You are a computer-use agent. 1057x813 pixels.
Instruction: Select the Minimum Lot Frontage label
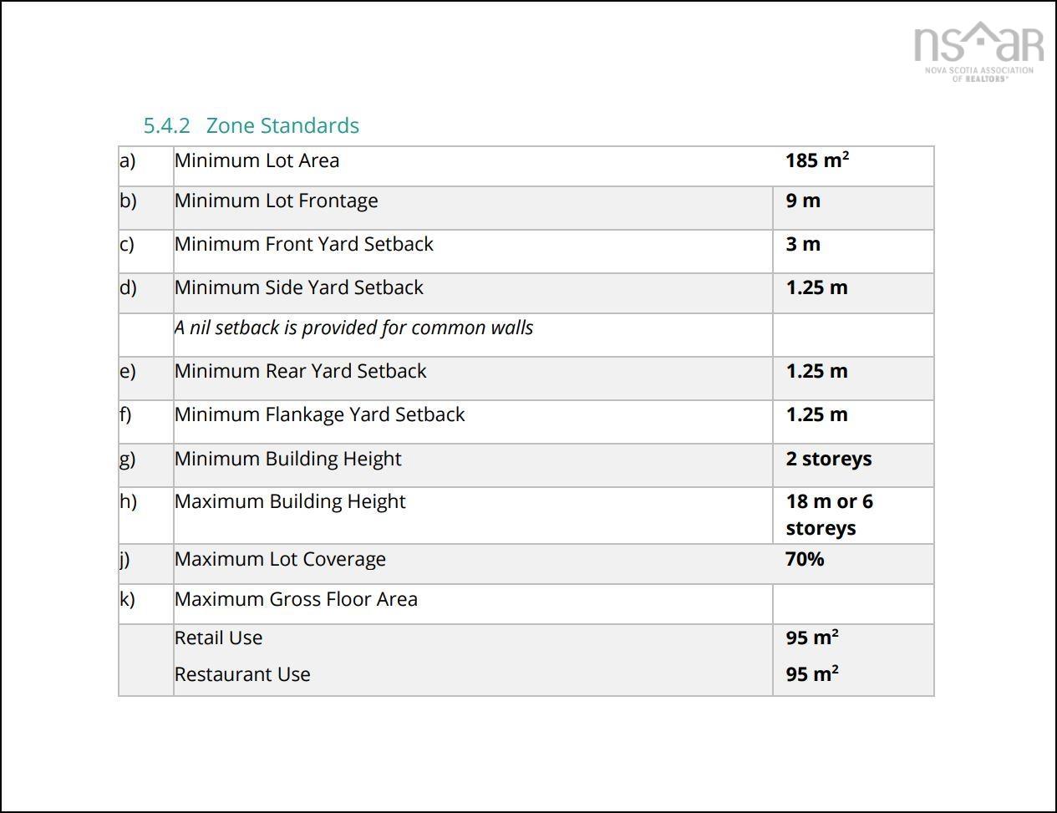tap(276, 201)
